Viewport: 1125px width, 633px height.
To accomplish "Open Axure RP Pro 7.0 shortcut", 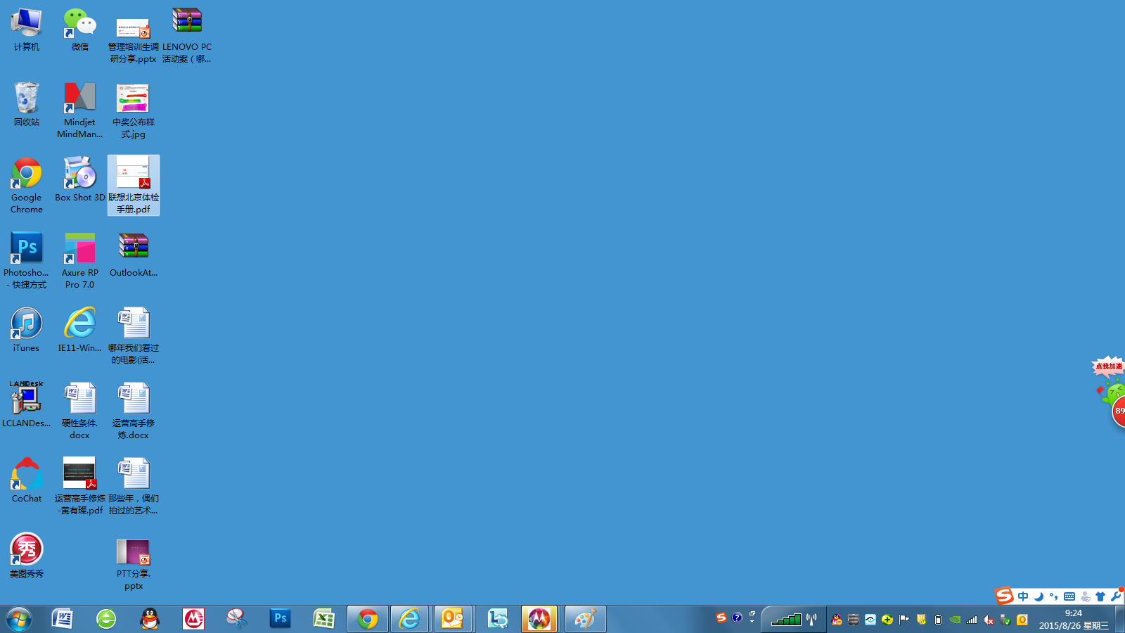I will point(80,261).
